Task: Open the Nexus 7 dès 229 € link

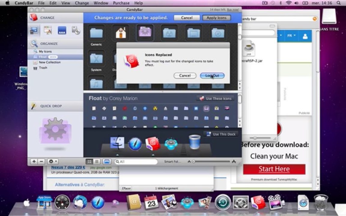Action: [68, 167]
